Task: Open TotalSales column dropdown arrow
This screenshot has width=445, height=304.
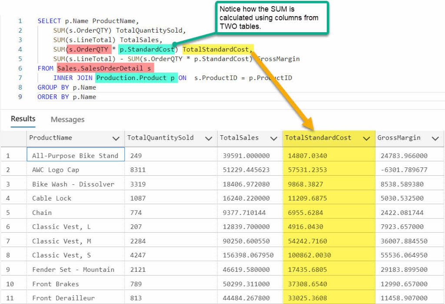Action: pyautogui.click(x=274, y=138)
